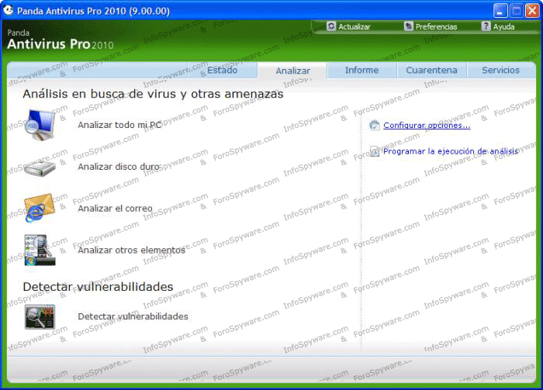
Task: Click the Ayuda question mark icon
Action: pos(486,26)
